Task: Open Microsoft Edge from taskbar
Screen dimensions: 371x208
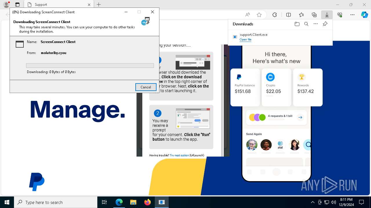Action: (x=119, y=202)
